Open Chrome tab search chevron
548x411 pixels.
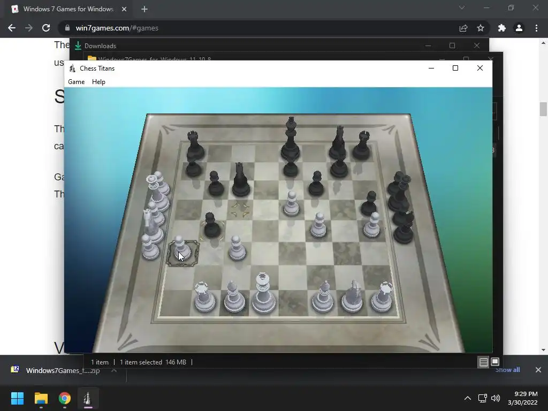462,7
